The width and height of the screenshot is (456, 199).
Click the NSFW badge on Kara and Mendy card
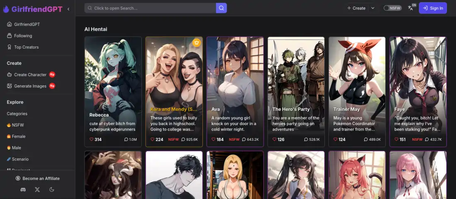[173, 139]
